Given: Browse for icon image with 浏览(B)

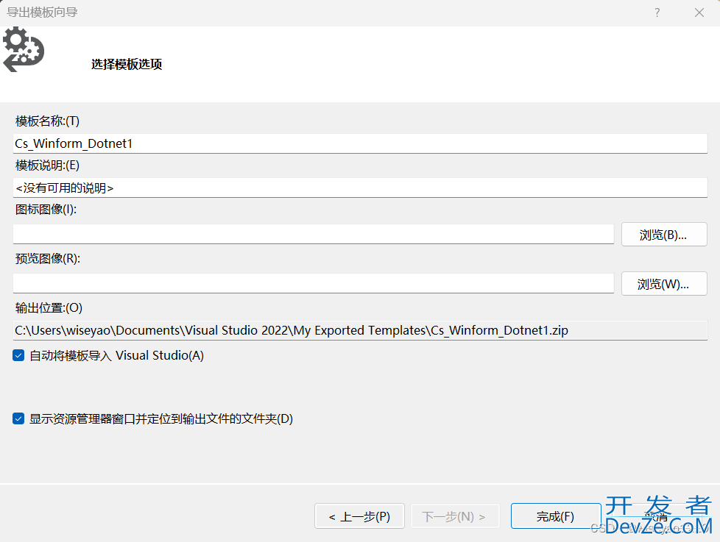Looking at the screenshot, I should pyautogui.click(x=664, y=235).
